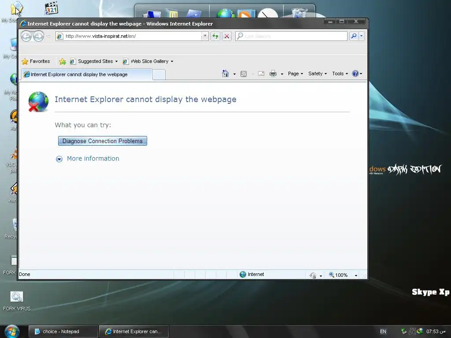Viewport: 451px width, 338px height.
Task: Expand the Home button dropdown arrow
Action: (x=234, y=74)
